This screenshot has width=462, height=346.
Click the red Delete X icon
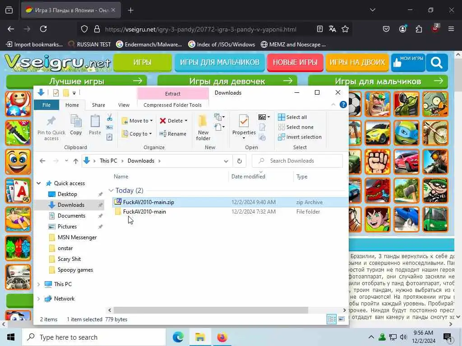click(x=162, y=121)
